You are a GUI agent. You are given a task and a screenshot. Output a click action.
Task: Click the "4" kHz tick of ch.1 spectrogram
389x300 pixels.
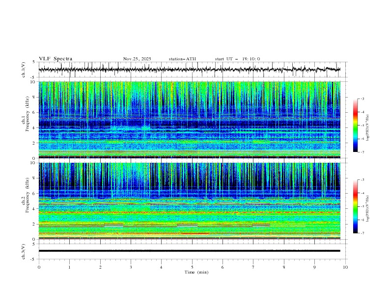(34, 128)
